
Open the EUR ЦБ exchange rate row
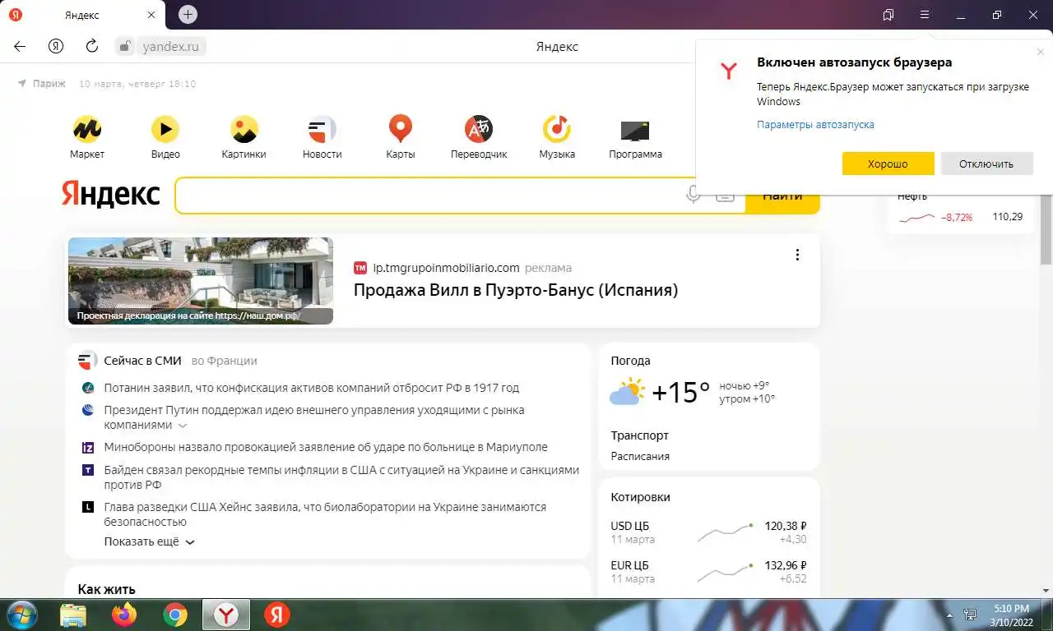click(709, 572)
